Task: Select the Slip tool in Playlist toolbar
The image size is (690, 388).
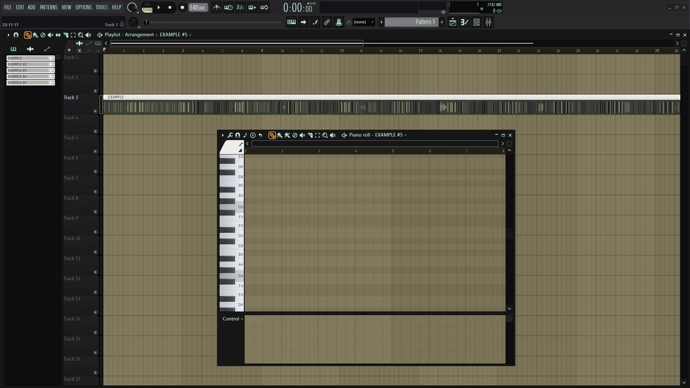Action: [x=58, y=35]
